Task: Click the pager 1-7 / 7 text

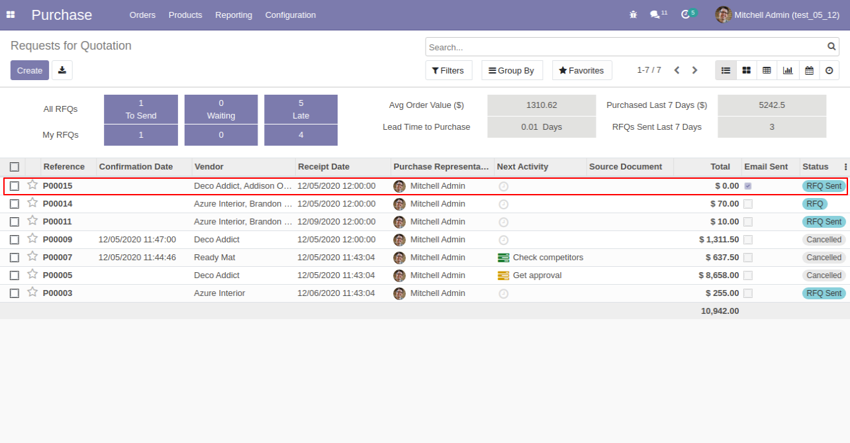Action: click(x=649, y=70)
